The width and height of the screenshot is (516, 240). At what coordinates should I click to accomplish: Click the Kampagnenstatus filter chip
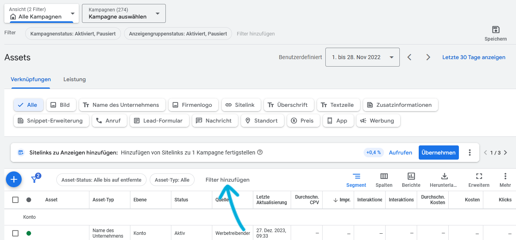pos(73,33)
